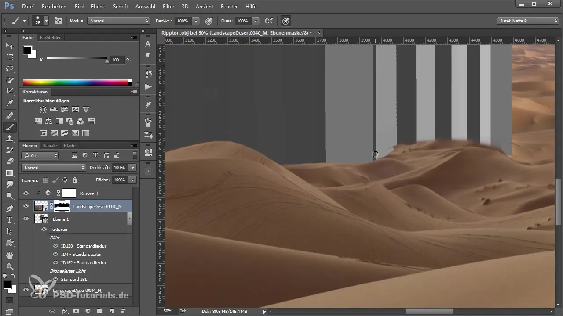Image resolution: width=563 pixels, height=316 pixels.
Task: Click the foreground color swatch in Farbe panel
Action: pos(28,50)
